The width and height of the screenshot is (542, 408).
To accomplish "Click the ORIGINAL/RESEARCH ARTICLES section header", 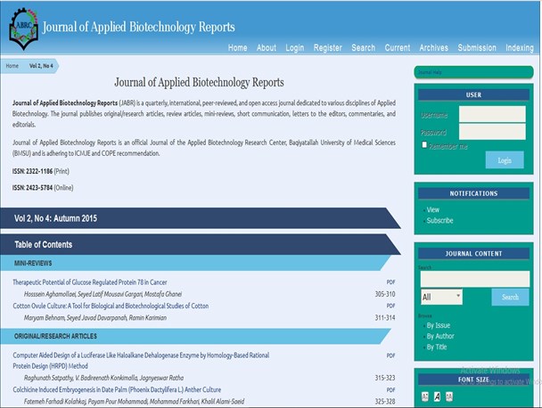I will (x=55, y=336).
